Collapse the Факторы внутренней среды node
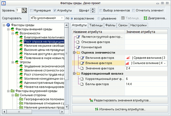The image size is (171, 116). tap(8, 91)
